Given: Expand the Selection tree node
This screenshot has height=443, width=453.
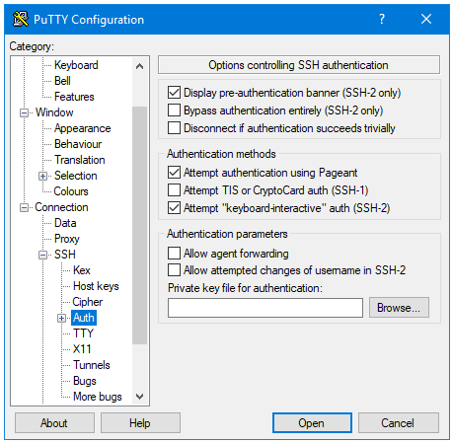Looking at the screenshot, I should (42, 176).
